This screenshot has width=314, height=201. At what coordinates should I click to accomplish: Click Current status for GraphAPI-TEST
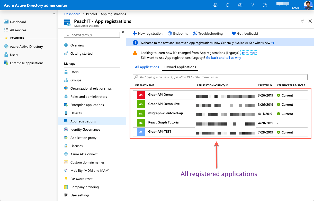click(285, 132)
